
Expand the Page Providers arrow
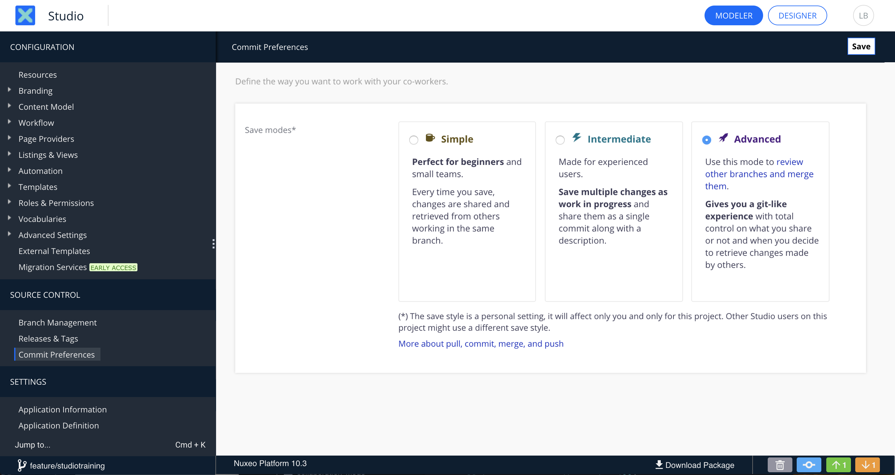pos(9,137)
